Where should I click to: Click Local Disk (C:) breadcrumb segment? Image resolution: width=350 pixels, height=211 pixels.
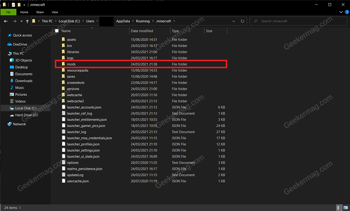[x=69, y=21]
